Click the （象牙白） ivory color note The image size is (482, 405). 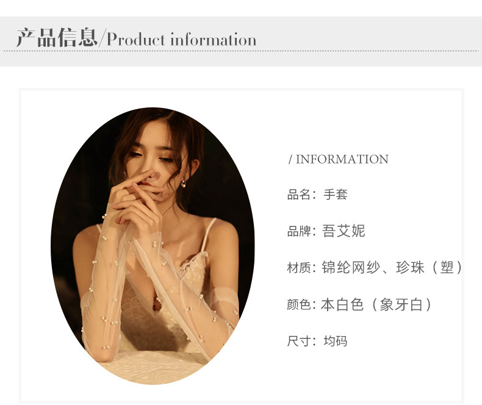[401, 304]
